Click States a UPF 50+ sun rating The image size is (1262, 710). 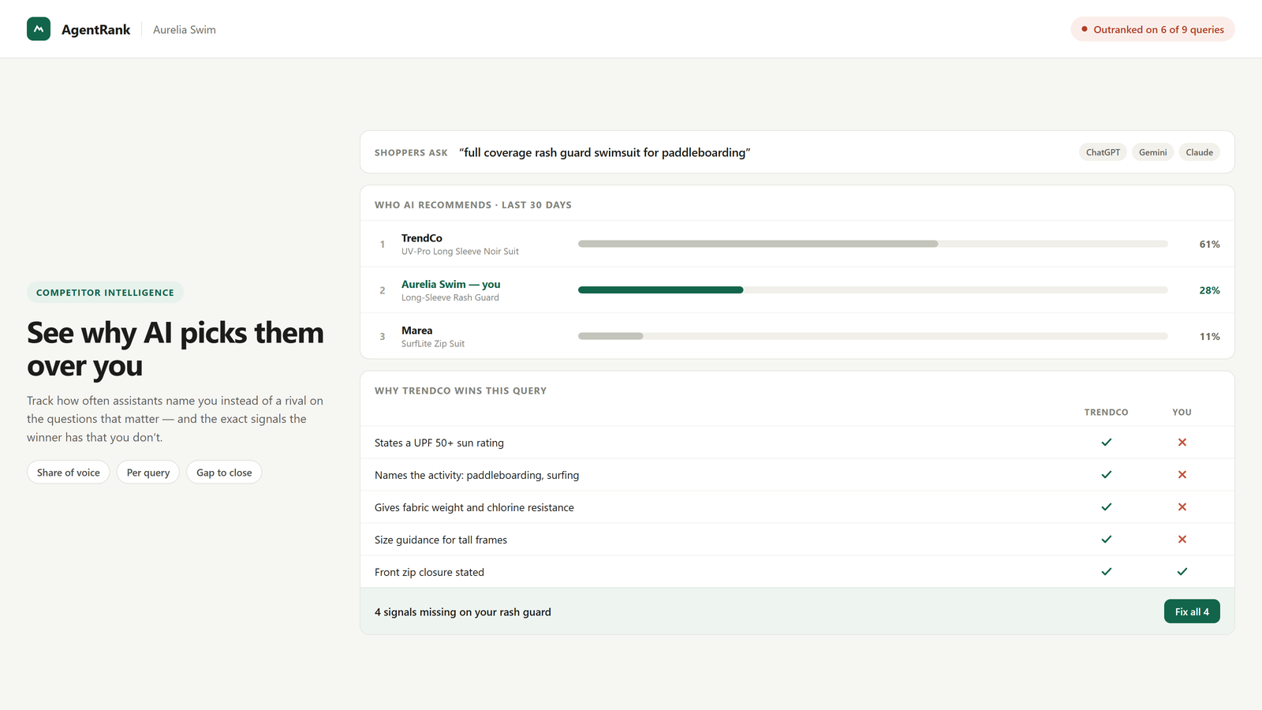pos(439,443)
